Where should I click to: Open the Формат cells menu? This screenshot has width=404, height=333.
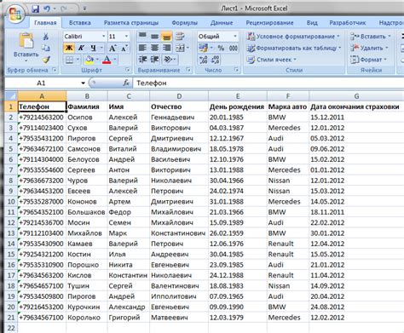(369, 60)
